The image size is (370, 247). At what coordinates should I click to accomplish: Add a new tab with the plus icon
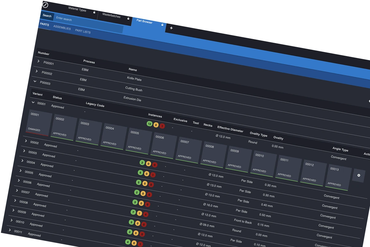tap(171, 28)
